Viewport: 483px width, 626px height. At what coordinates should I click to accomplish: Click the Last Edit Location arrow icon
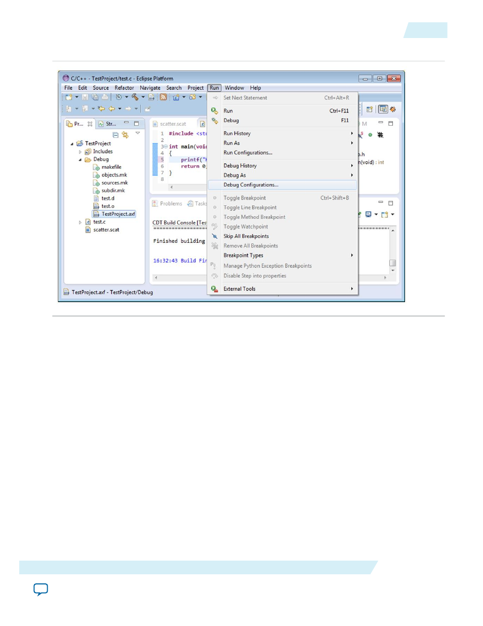pyautogui.click(x=101, y=108)
